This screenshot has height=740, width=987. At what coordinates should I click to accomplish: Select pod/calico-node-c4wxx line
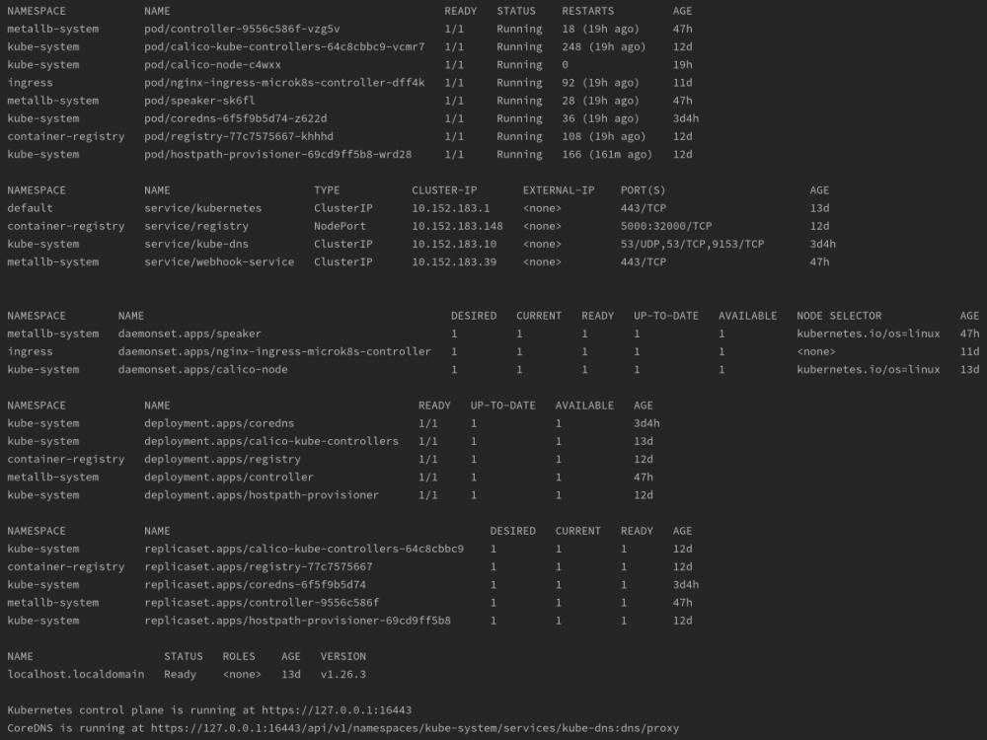[216, 64]
